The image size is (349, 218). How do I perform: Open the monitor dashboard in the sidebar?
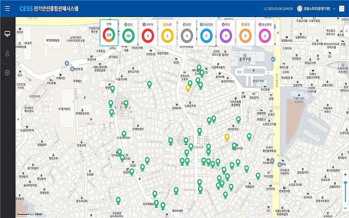pos(7,34)
